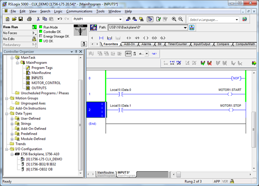259x186 pixels.
Task: Expand the User-Defined data types
Action: [12, 119]
